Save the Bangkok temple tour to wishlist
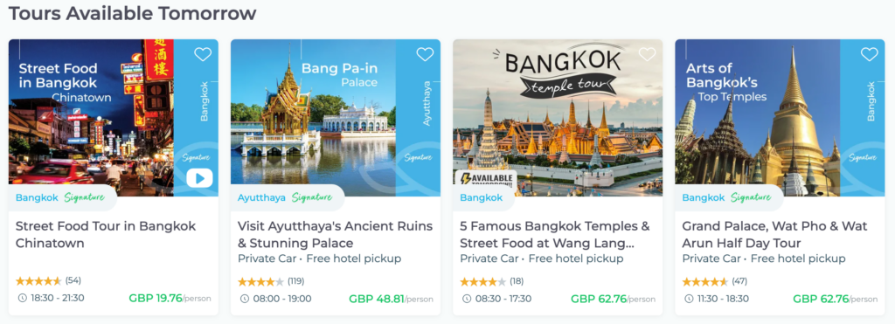The width and height of the screenshot is (895, 324). click(647, 54)
